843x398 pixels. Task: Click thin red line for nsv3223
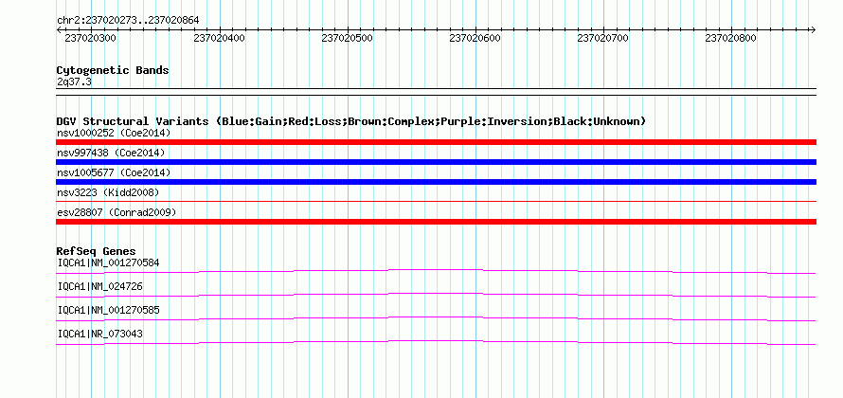point(436,201)
